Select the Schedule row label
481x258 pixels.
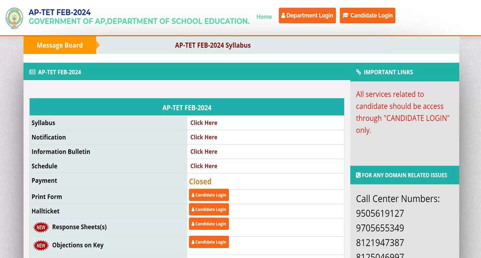pyautogui.click(x=44, y=166)
